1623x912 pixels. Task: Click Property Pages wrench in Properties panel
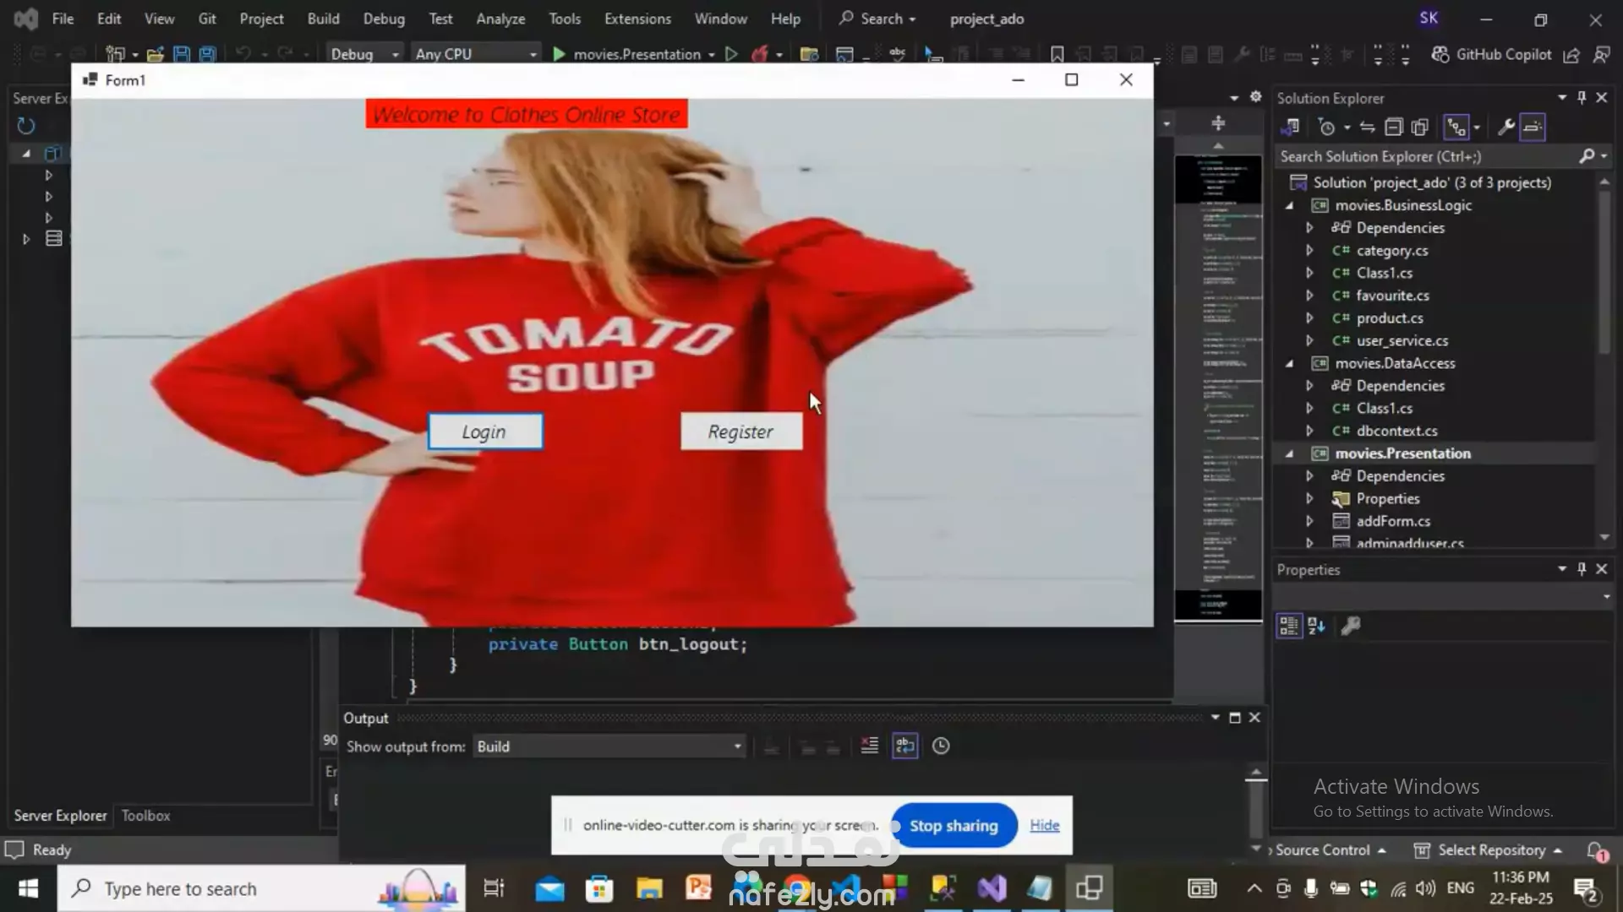point(1351,626)
